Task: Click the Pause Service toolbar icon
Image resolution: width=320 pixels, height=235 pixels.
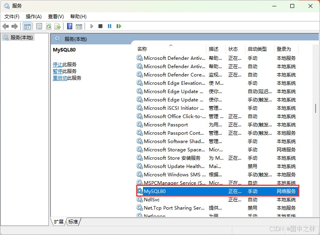Action: pyautogui.click(x=110, y=26)
